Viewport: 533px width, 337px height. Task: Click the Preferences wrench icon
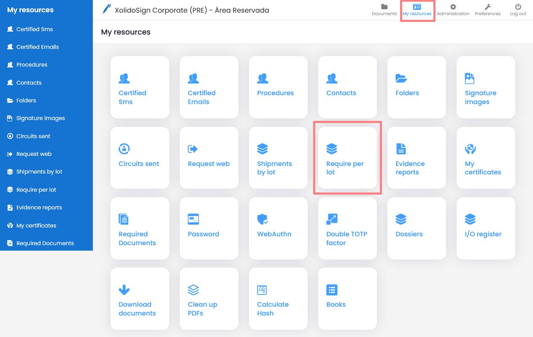pyautogui.click(x=487, y=7)
